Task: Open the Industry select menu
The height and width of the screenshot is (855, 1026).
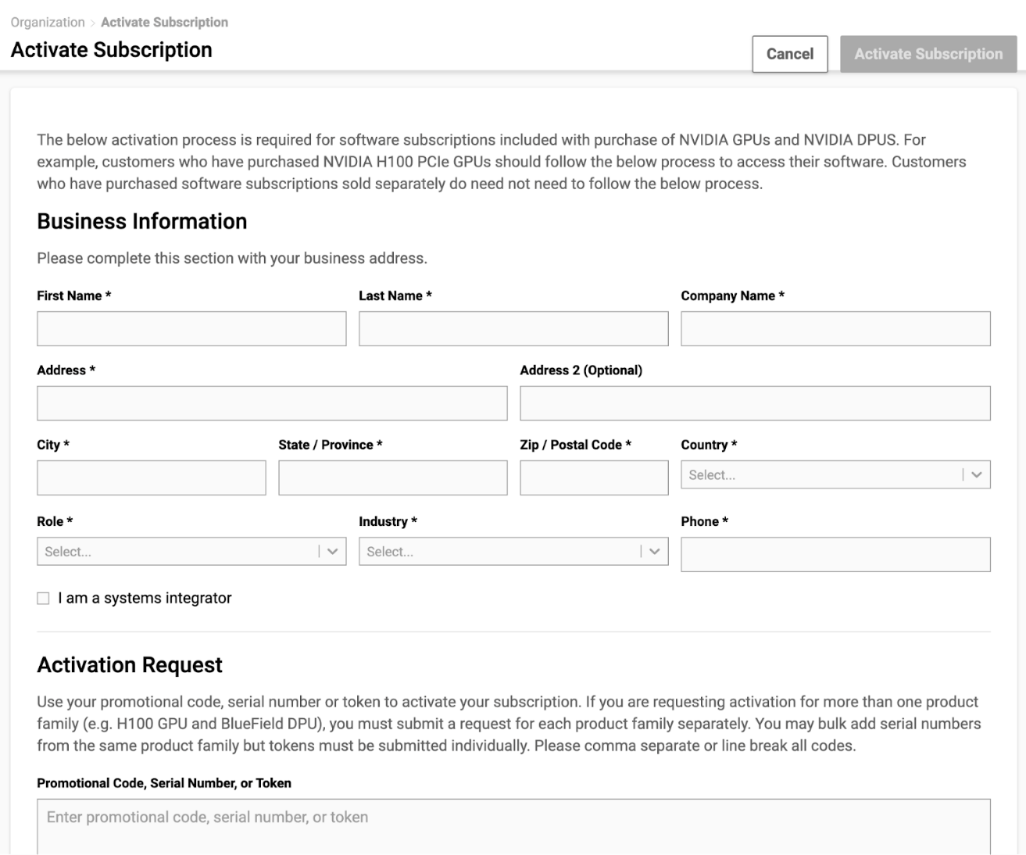Action: tap(500, 552)
